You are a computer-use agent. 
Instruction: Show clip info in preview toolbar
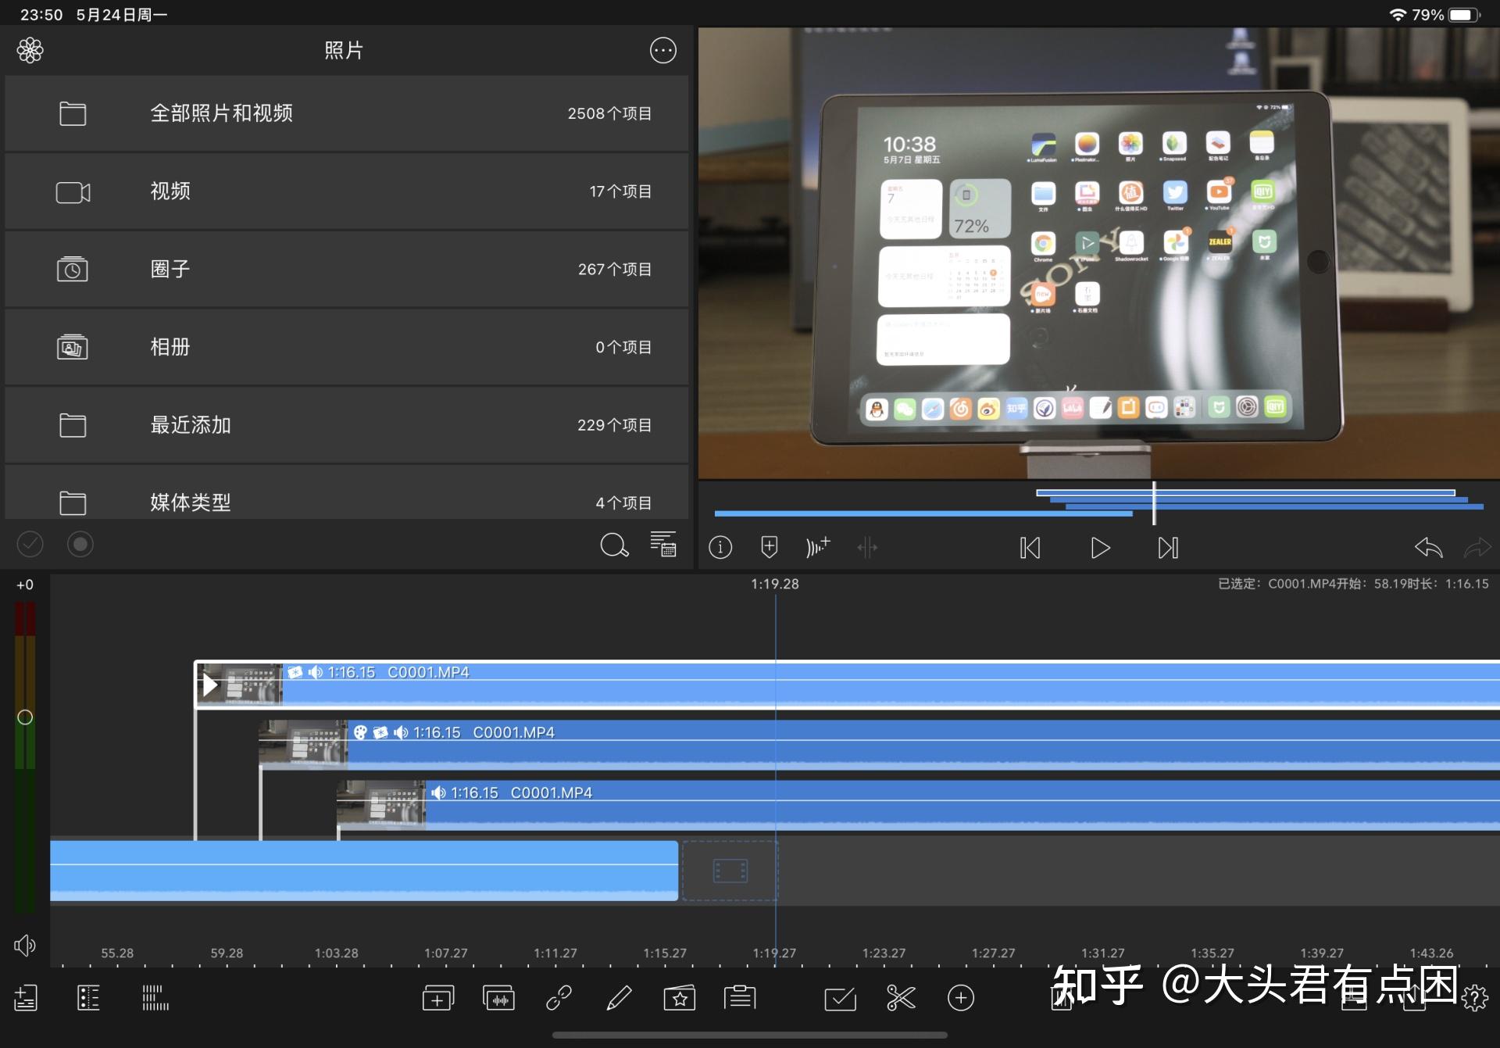[720, 548]
